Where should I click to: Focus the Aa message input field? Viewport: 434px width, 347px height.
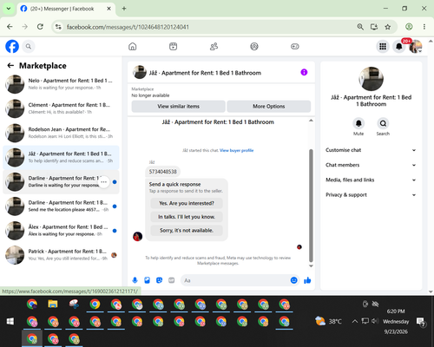click(235, 280)
